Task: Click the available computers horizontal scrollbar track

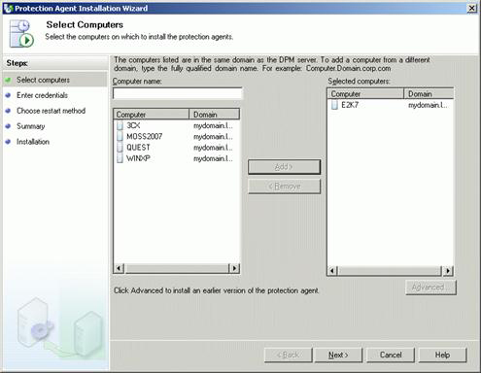Action: tap(177, 268)
